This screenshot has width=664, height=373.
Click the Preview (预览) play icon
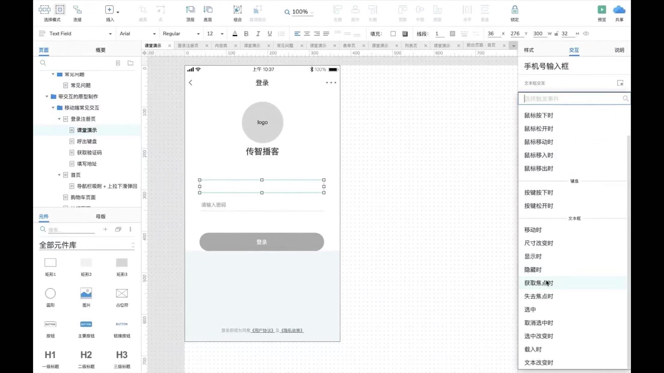(601, 10)
